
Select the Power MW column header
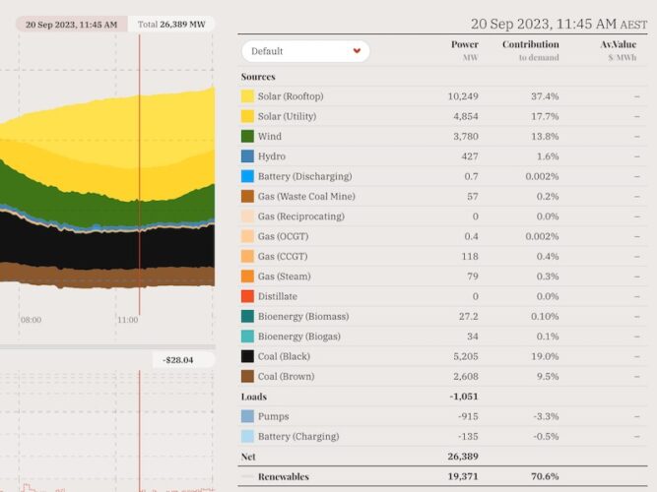(464, 50)
